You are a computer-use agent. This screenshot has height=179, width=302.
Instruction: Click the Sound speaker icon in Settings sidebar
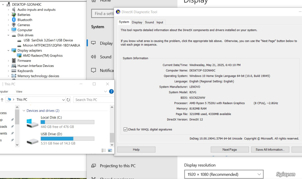[93, 57]
